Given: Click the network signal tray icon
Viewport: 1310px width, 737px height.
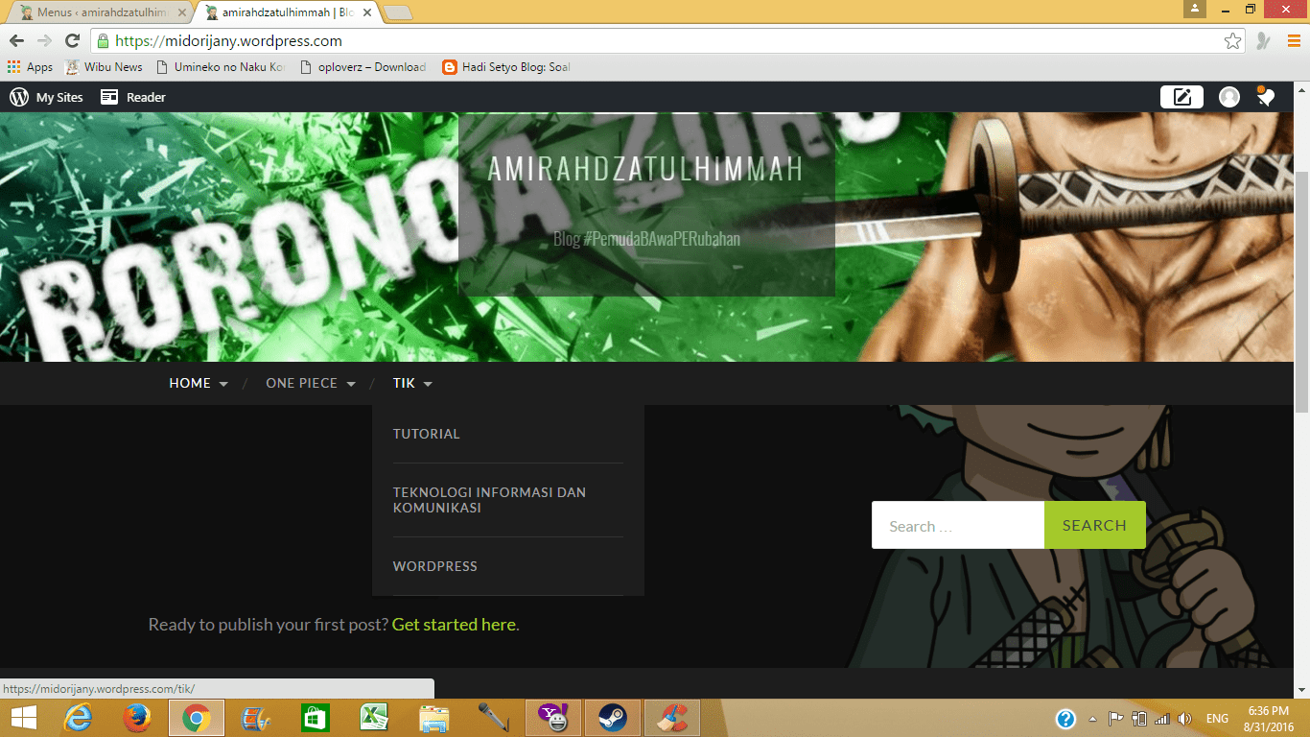Looking at the screenshot, I should coord(1161,719).
